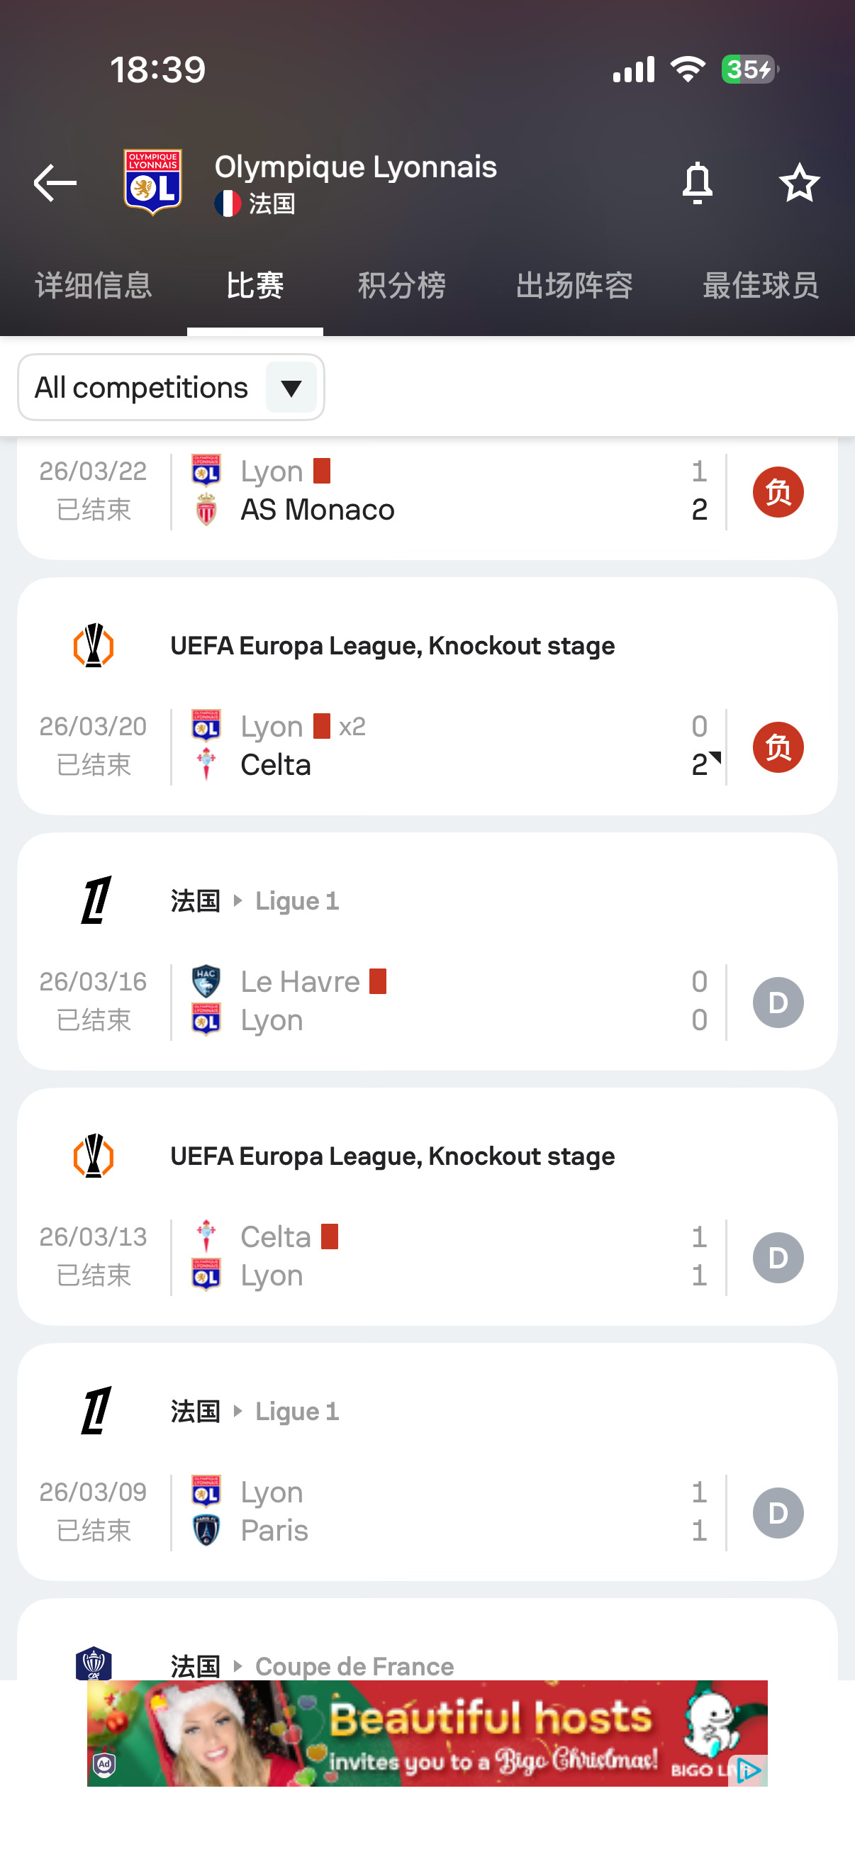
Task: Tap the Ligue 1 logo above Le Havre match
Action: [96, 900]
